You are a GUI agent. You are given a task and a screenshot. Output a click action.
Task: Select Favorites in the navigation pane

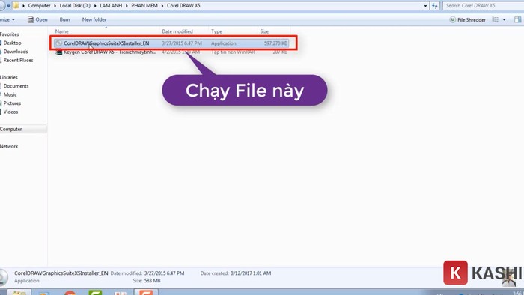tap(9, 34)
